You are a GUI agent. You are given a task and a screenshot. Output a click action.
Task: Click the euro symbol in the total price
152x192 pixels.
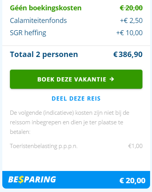point(115,55)
